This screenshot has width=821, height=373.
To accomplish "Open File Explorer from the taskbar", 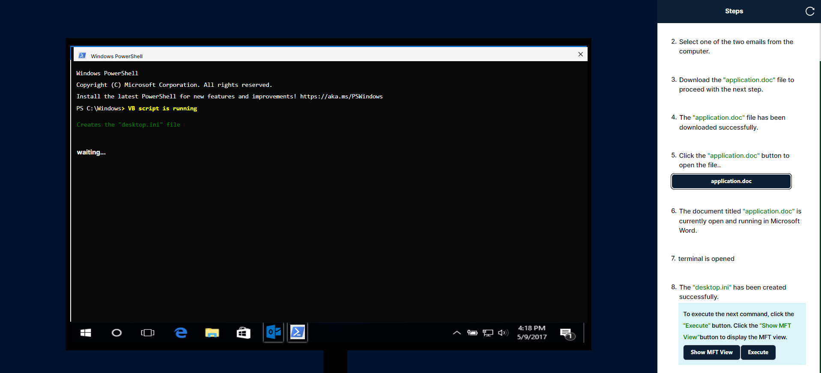I will (x=212, y=333).
